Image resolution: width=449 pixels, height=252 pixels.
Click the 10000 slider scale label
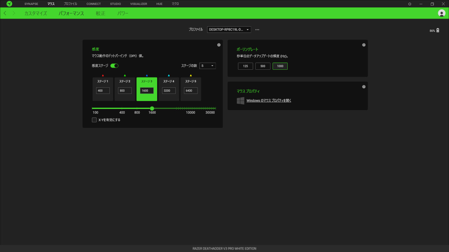[190, 113]
